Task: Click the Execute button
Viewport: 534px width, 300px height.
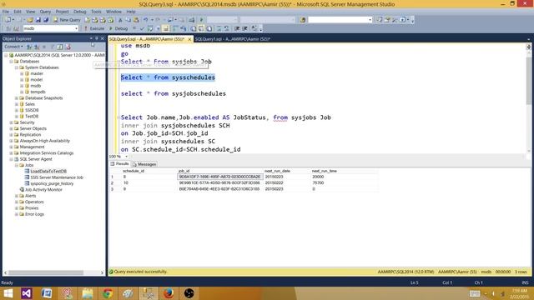Action: pos(94,28)
